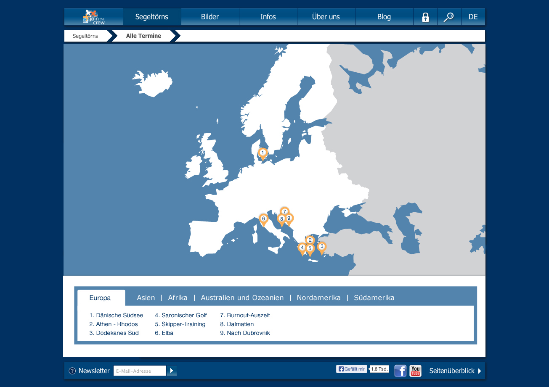Open search with the magnifier icon

pyautogui.click(x=449, y=17)
